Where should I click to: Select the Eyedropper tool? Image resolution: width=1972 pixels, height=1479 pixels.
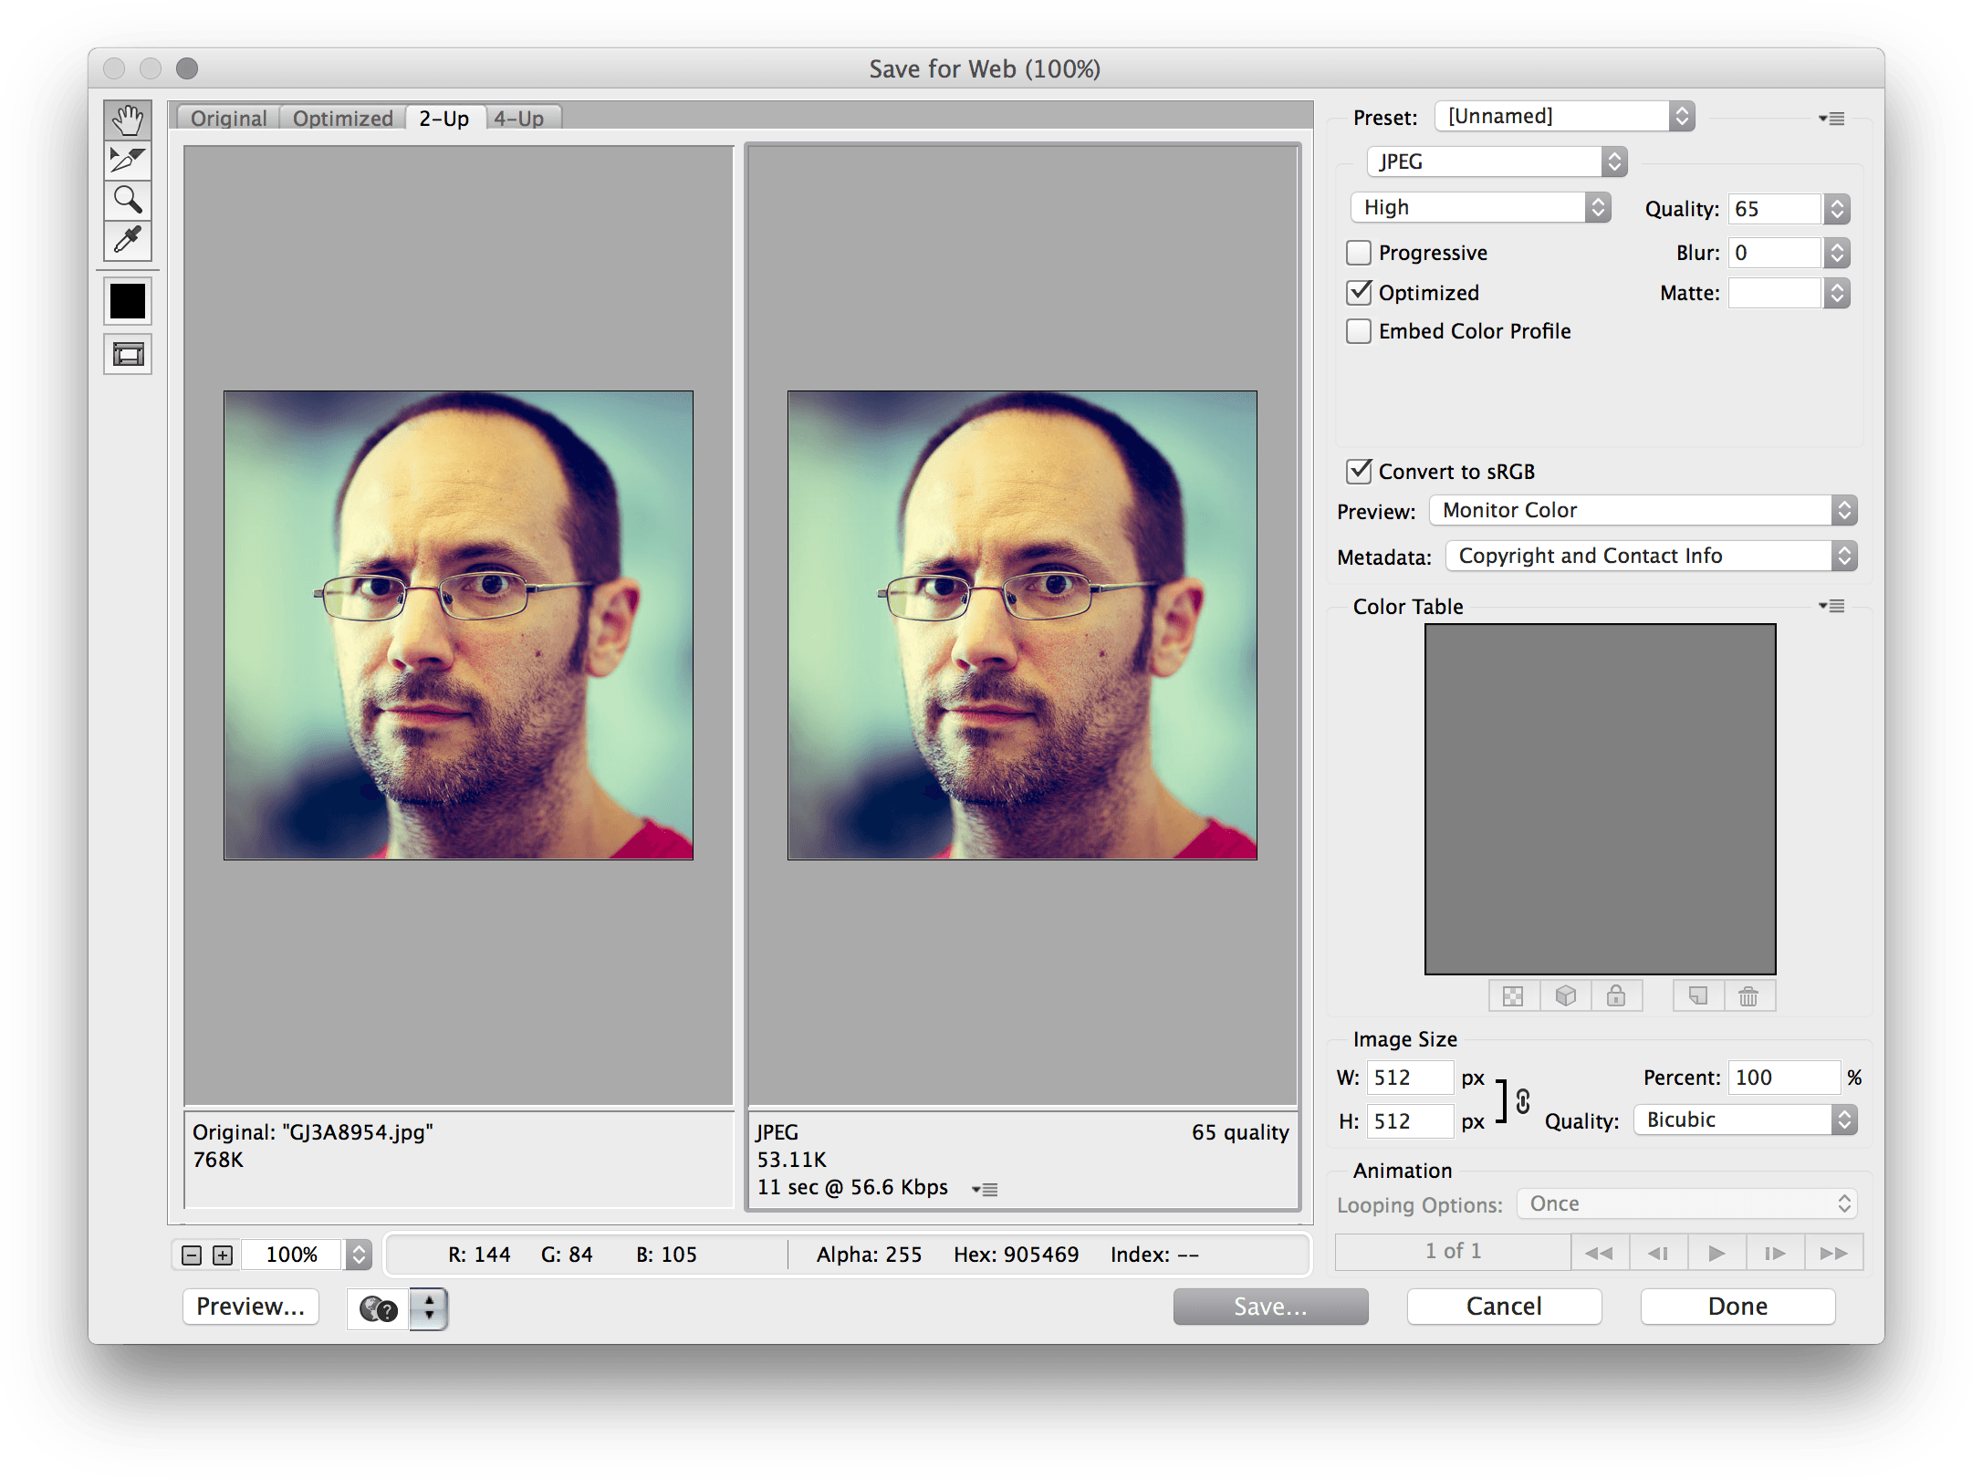[128, 240]
